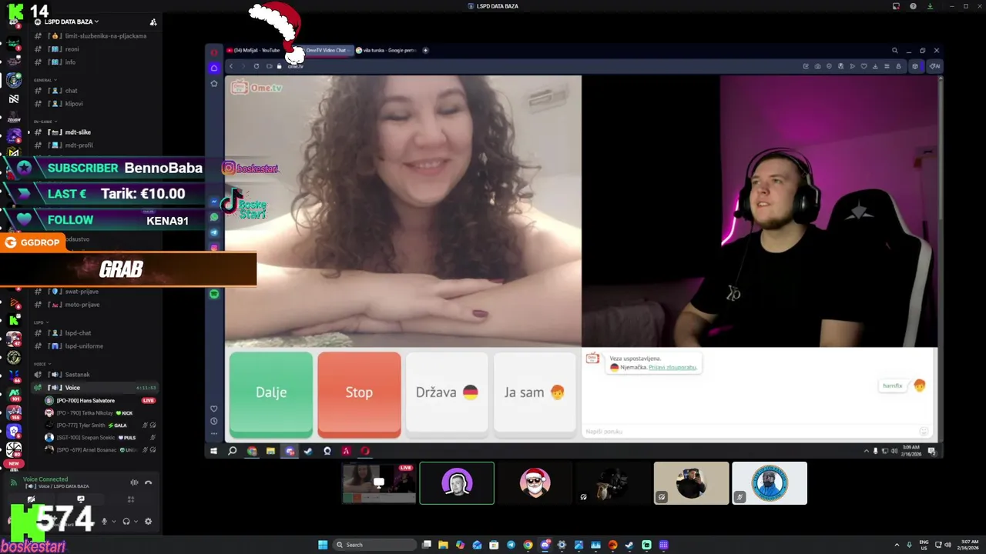This screenshot has height=554, width=986.
Task: Toggle noise suppression waveform icon
Action: click(x=134, y=482)
